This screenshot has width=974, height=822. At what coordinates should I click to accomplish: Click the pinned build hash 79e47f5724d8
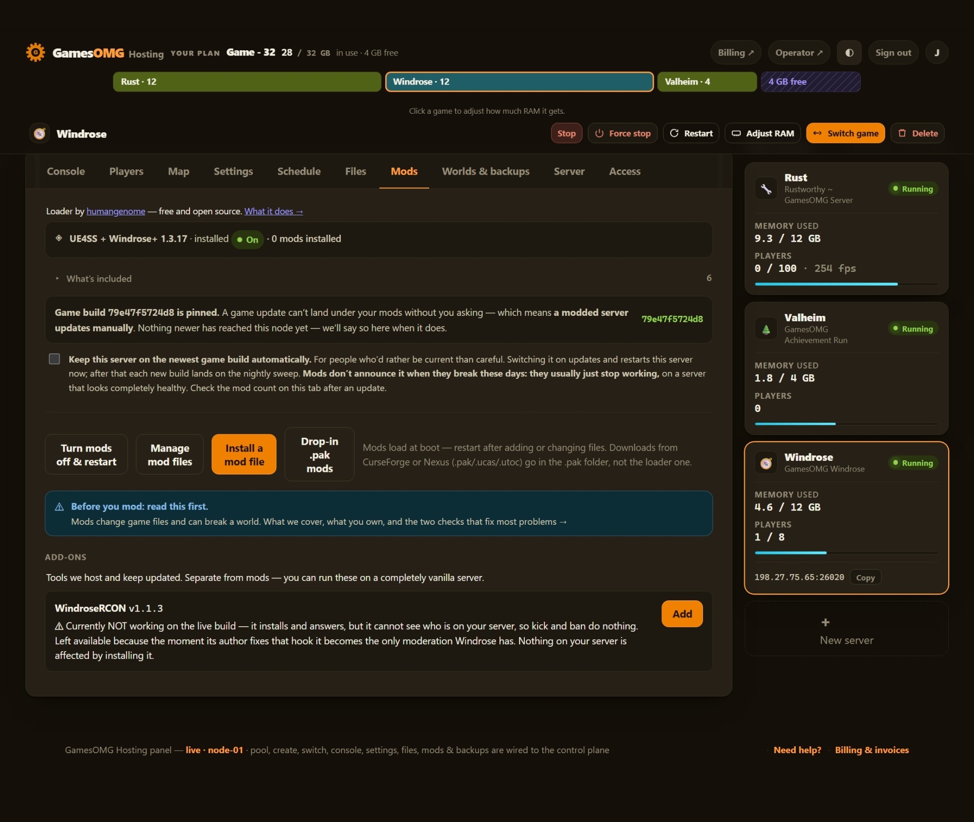672,319
